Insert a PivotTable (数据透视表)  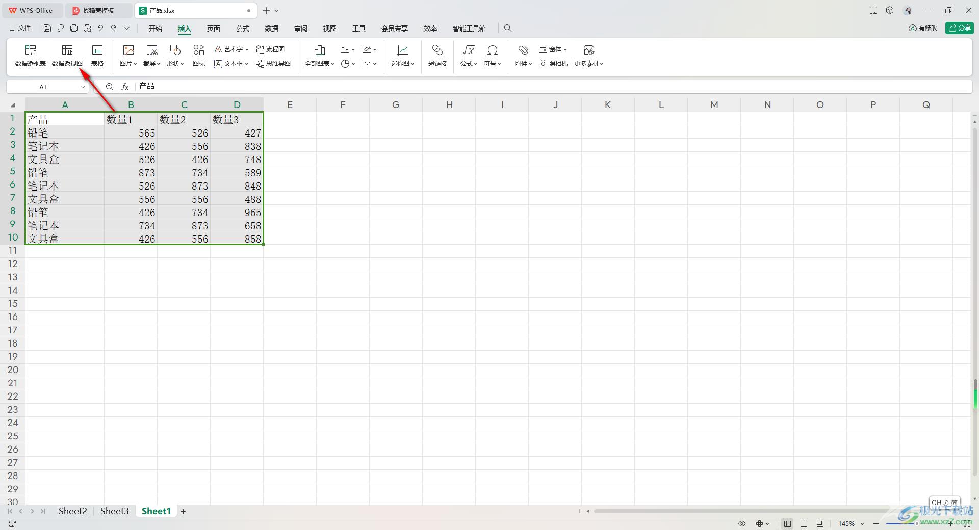click(31, 56)
